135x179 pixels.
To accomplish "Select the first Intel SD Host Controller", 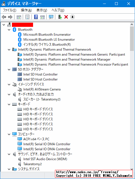I will (x=41, y=74).
